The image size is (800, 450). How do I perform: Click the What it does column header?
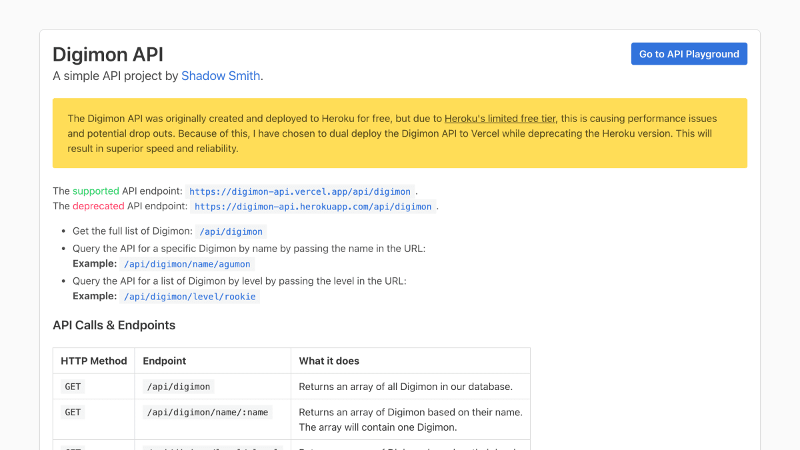(x=411, y=361)
